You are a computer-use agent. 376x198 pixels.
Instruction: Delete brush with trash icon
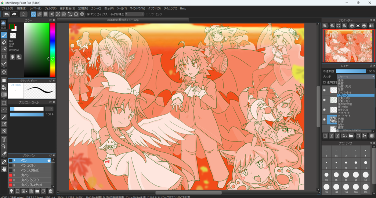click(51, 191)
